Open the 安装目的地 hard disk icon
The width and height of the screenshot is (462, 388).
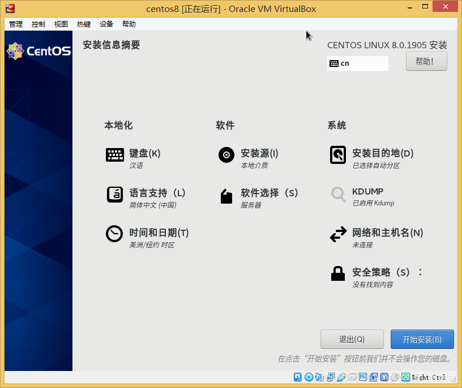coord(338,155)
